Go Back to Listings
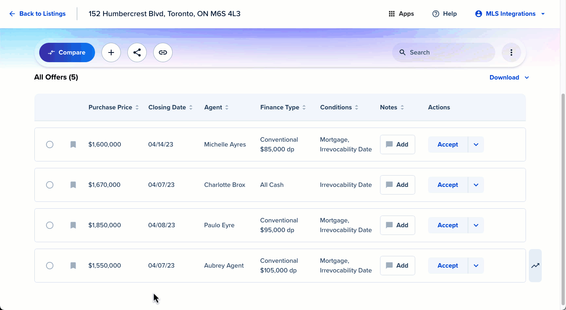566x310 pixels. click(x=37, y=14)
